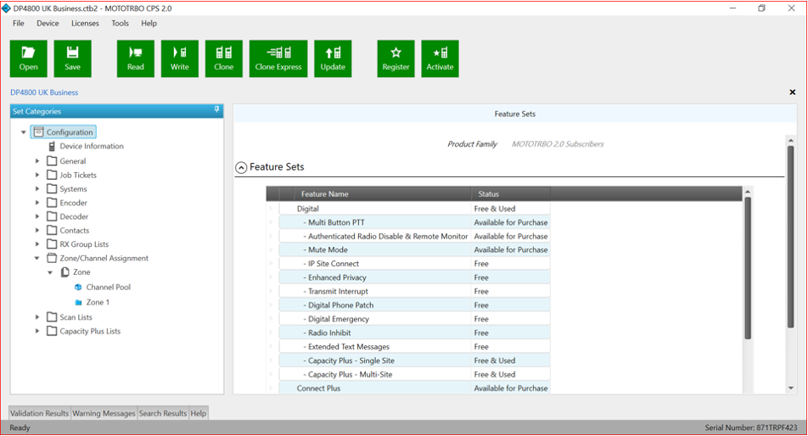Expand the Contacts tree node

(x=37, y=231)
